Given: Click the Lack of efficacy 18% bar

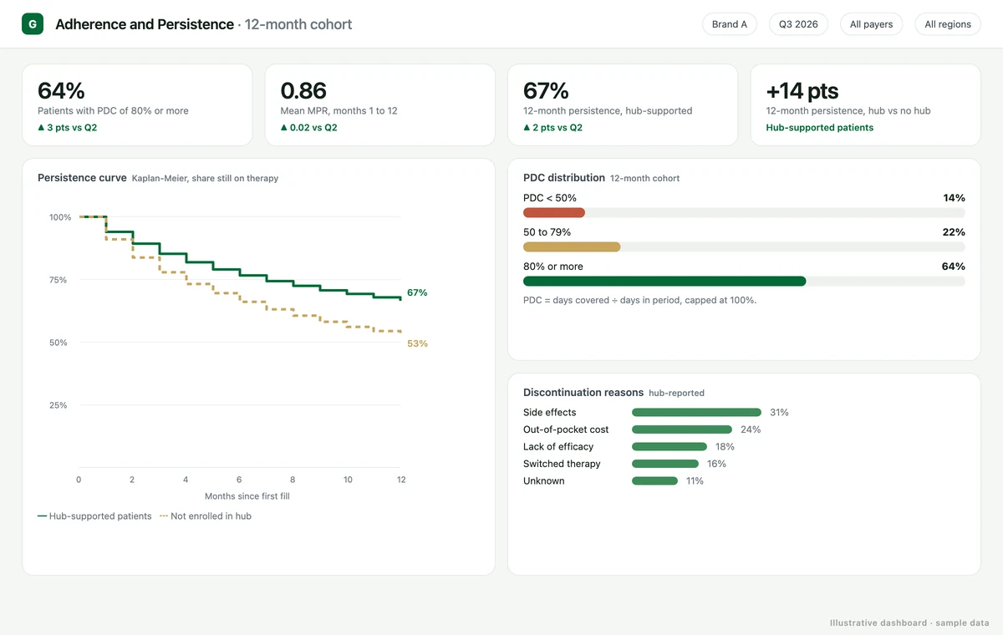Looking at the screenshot, I should pyautogui.click(x=670, y=447).
